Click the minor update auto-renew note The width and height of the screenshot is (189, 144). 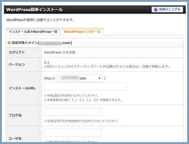tap(107, 67)
